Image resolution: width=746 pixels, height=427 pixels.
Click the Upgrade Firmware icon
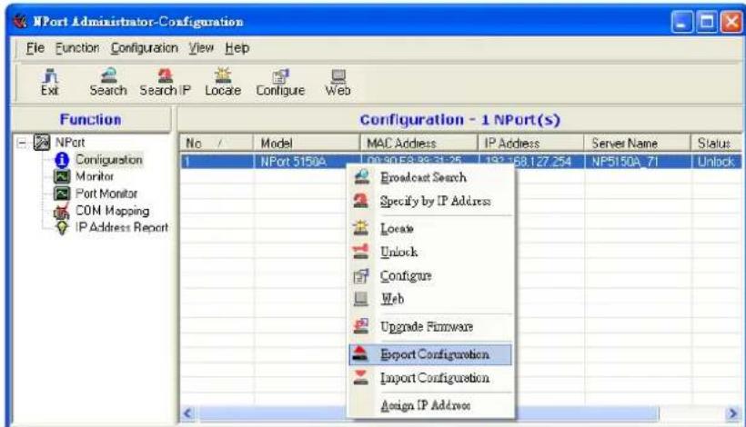[361, 326]
